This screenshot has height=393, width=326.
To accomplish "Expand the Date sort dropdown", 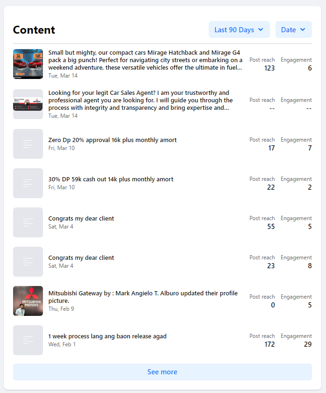I will pyautogui.click(x=293, y=29).
